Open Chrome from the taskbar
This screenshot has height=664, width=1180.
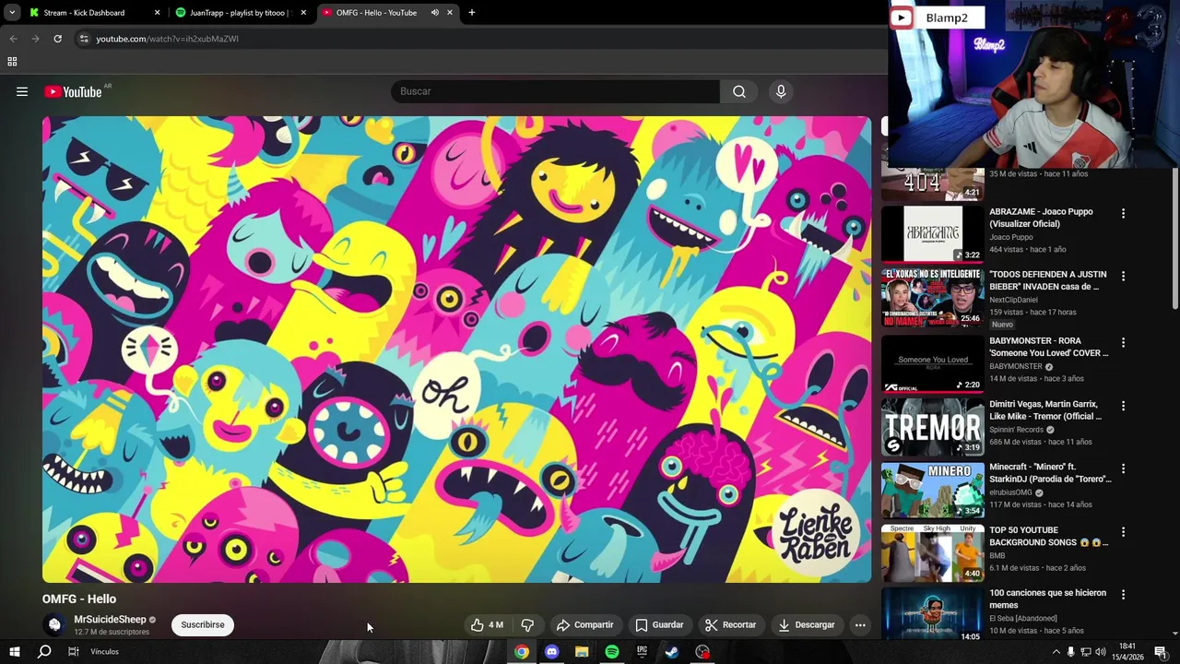pyautogui.click(x=522, y=652)
